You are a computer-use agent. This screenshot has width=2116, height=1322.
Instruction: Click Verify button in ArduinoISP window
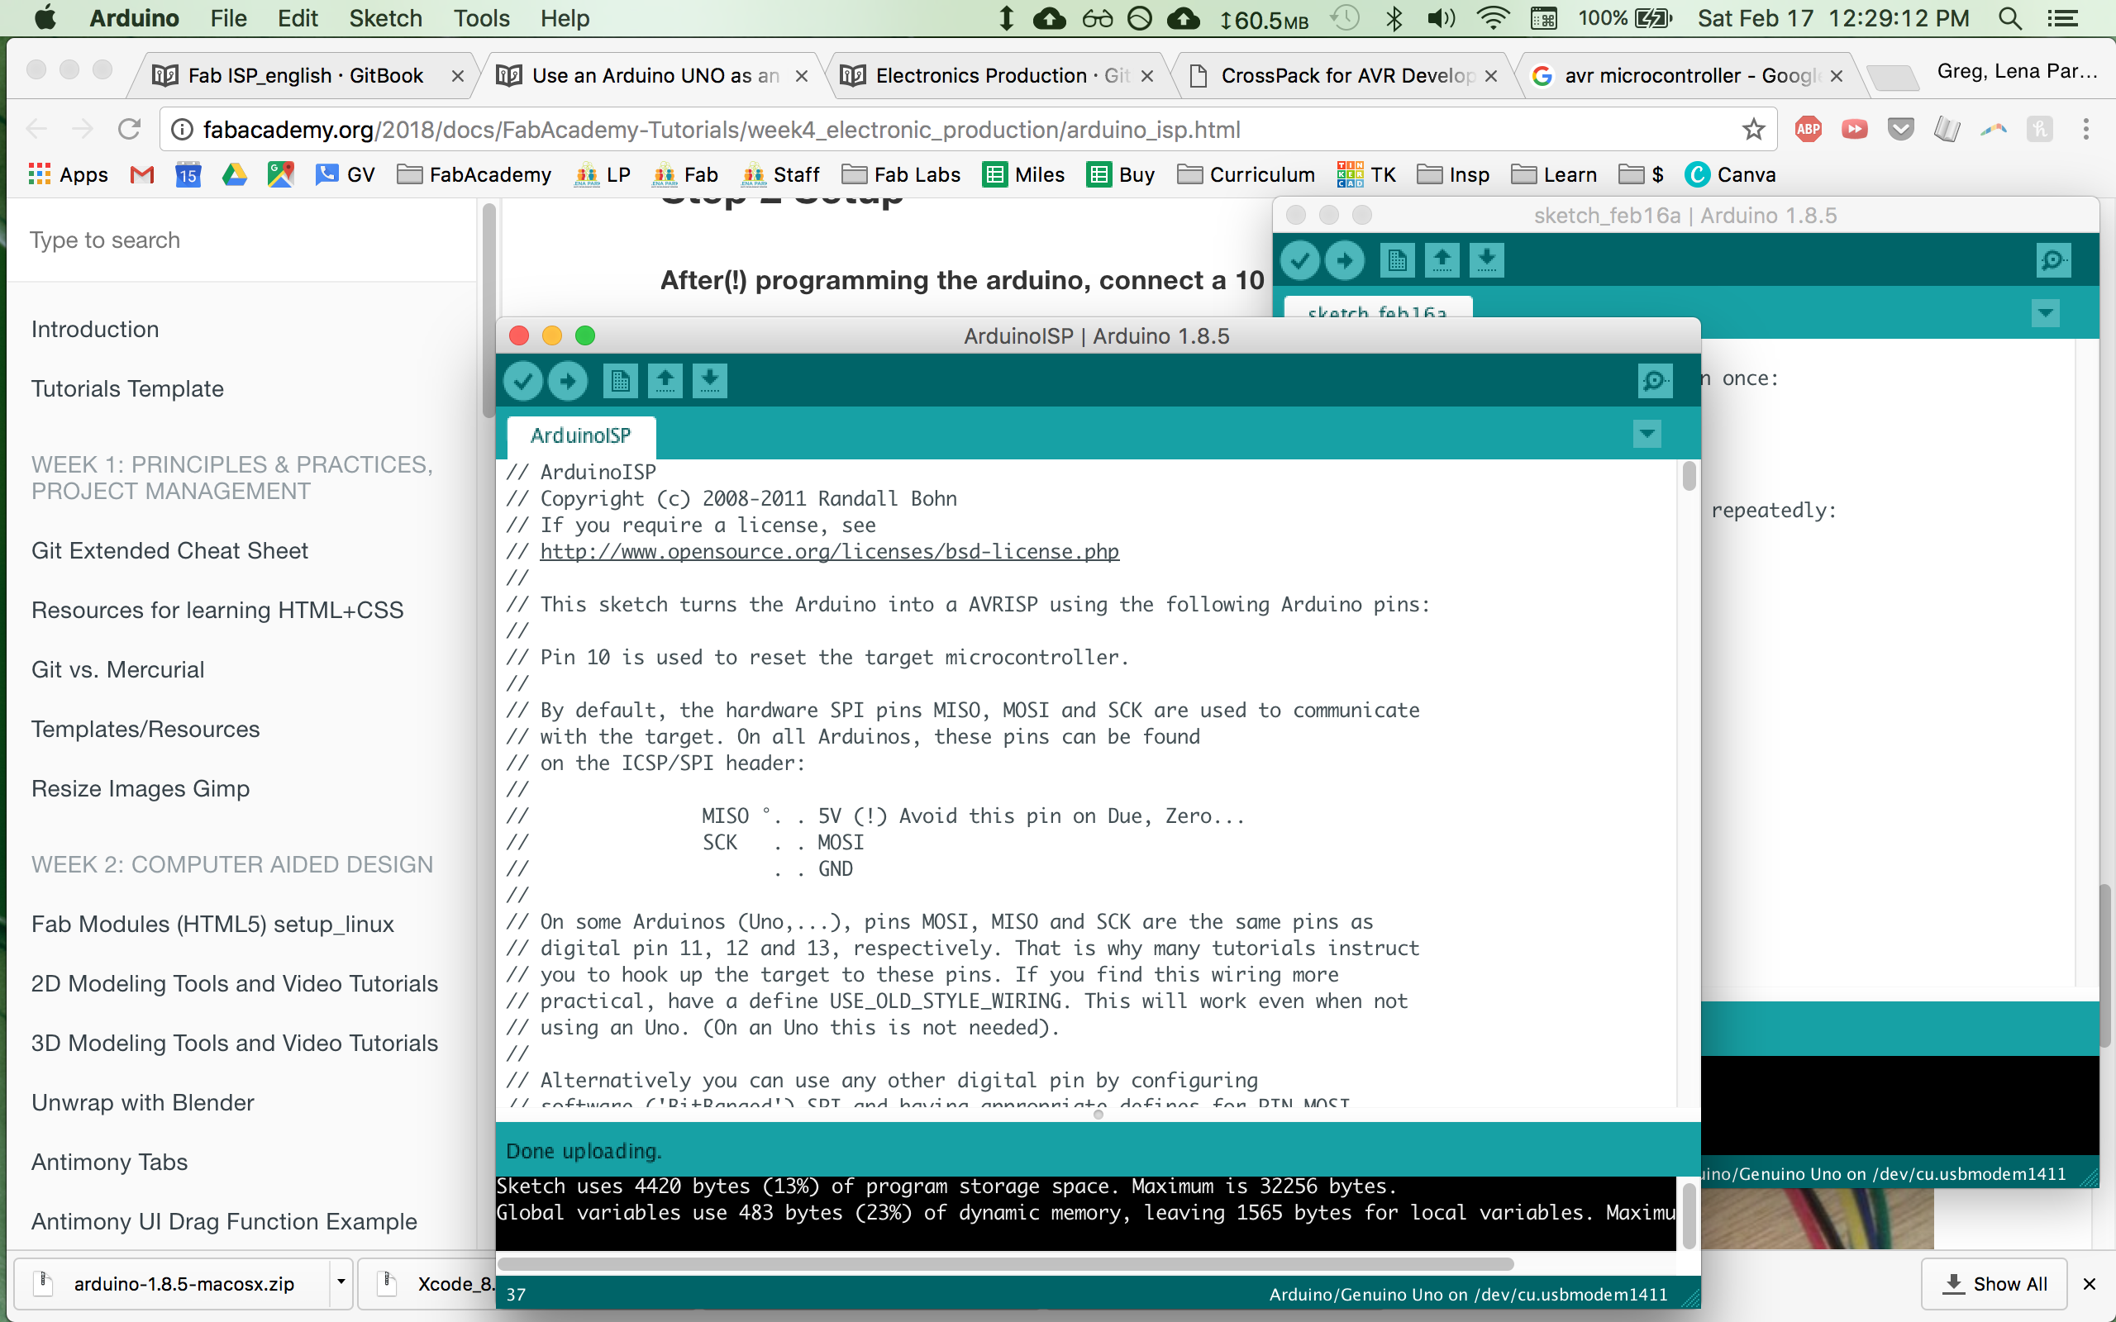pyautogui.click(x=523, y=381)
